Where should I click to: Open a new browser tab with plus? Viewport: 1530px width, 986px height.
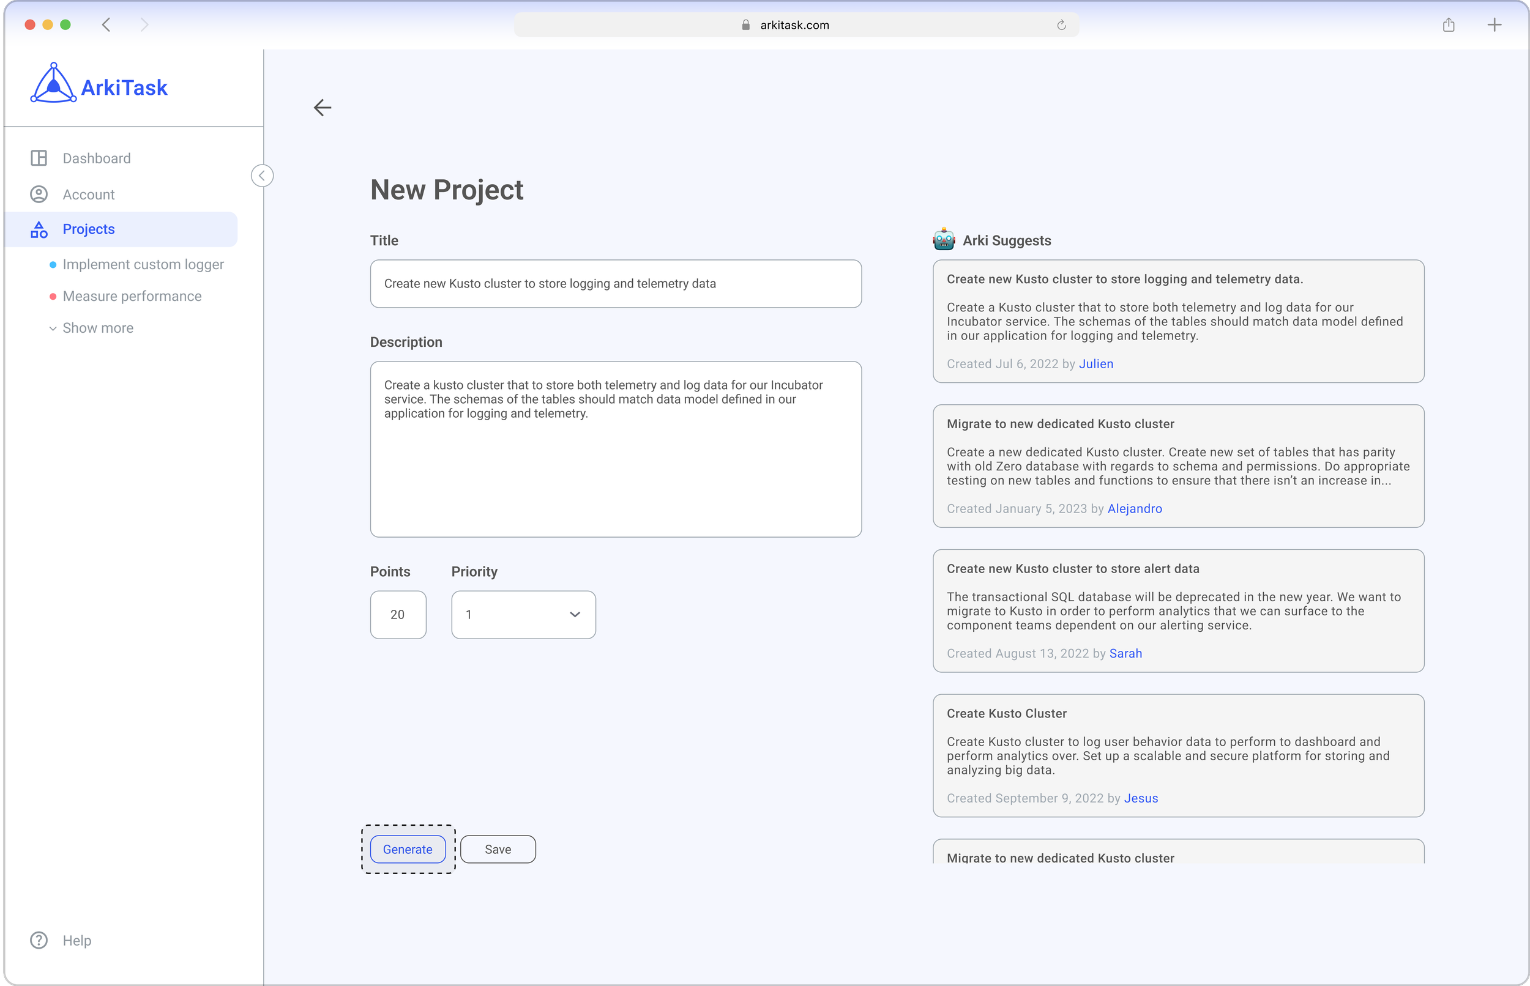click(x=1494, y=25)
